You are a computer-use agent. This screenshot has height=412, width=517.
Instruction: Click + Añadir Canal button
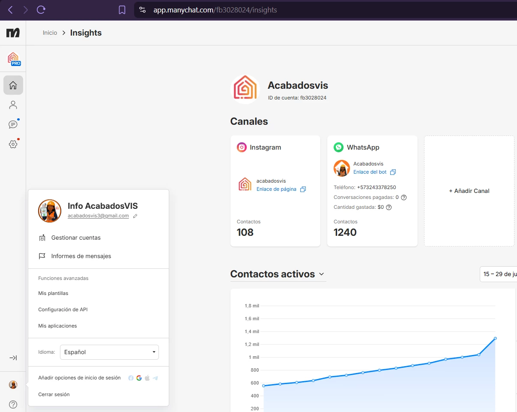(x=469, y=191)
